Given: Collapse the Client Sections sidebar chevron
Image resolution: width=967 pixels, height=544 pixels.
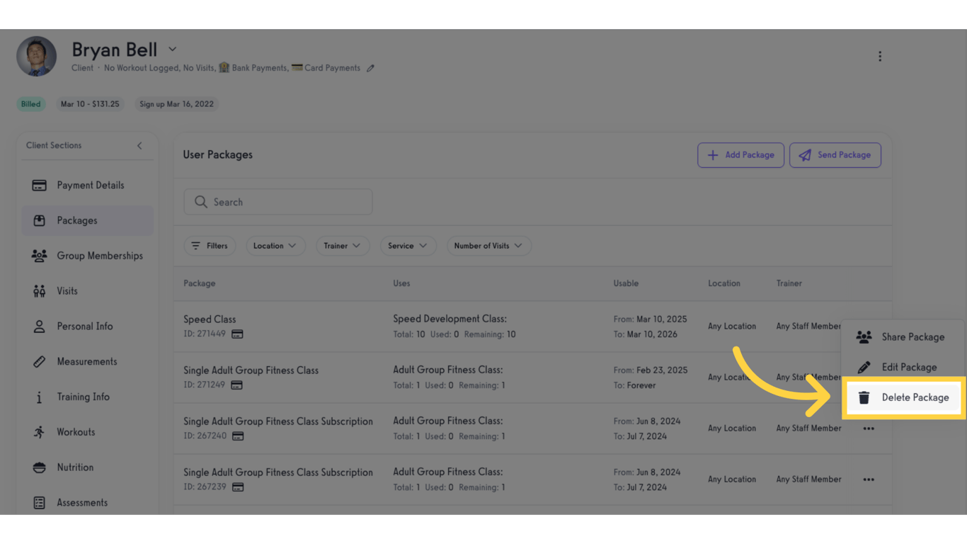Looking at the screenshot, I should coord(139,146).
